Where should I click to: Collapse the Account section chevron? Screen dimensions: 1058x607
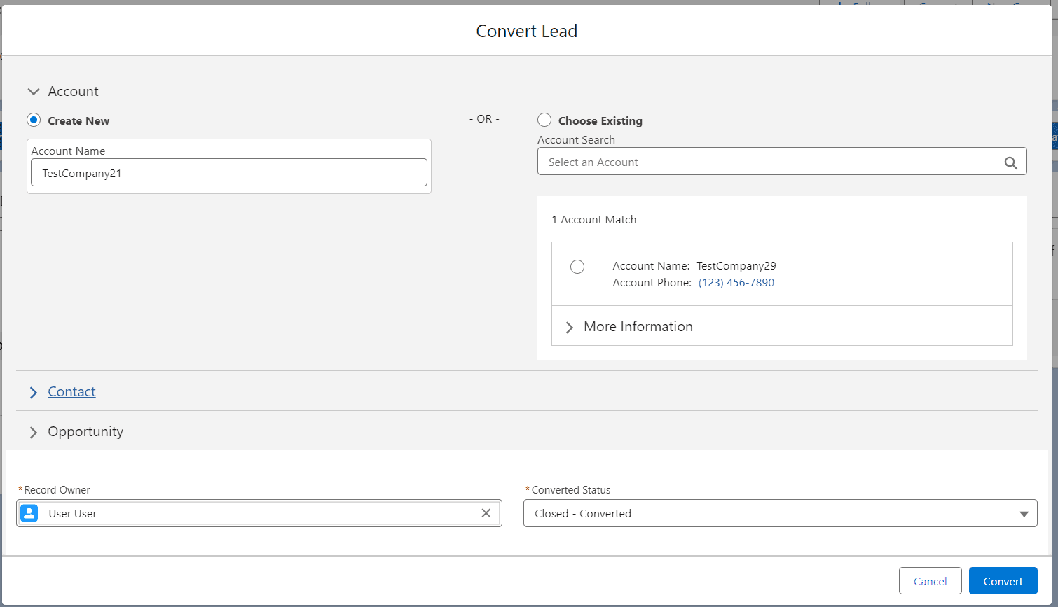pos(34,92)
